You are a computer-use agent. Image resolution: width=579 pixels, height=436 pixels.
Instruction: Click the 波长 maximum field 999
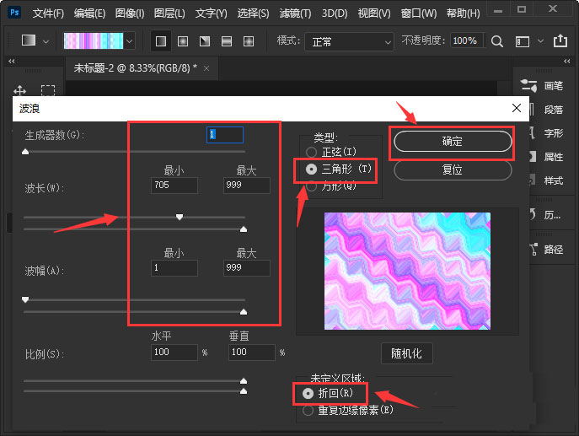(x=247, y=186)
